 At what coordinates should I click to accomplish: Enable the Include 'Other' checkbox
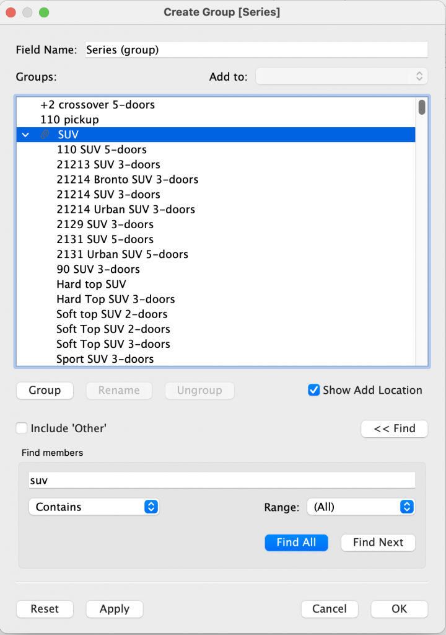pyautogui.click(x=22, y=428)
